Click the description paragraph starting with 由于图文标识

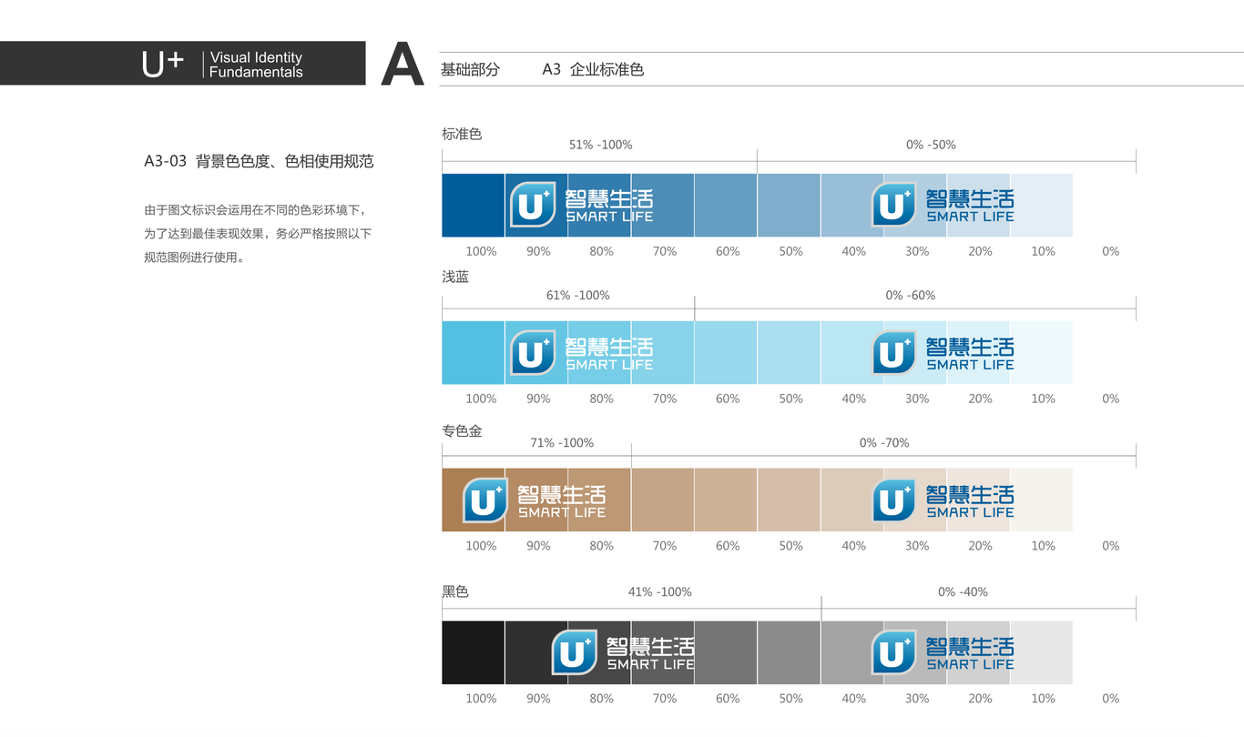(258, 233)
